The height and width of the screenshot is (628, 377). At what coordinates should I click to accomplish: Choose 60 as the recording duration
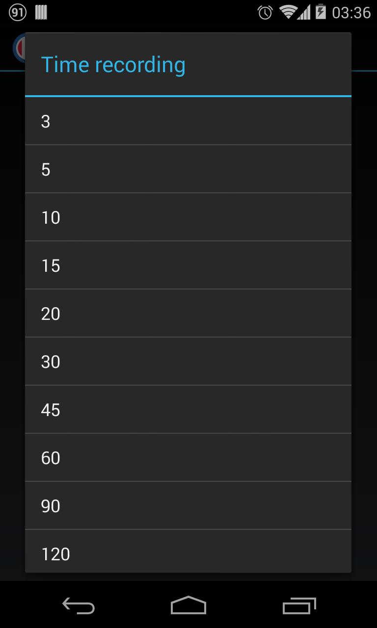(x=188, y=458)
